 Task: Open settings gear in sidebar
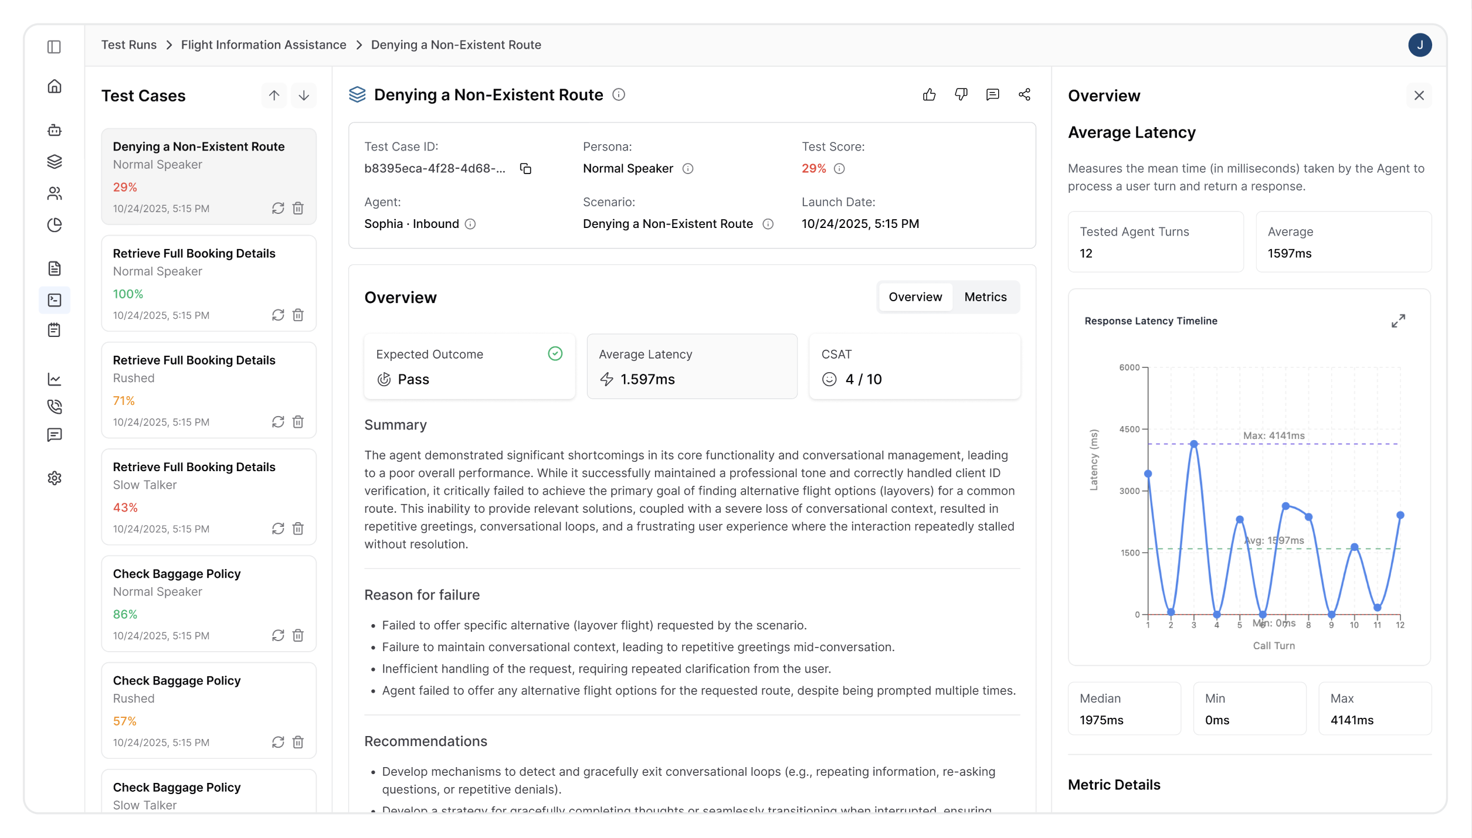coord(54,478)
